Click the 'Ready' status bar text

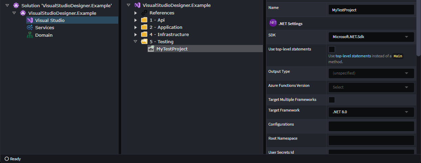coord(16,159)
